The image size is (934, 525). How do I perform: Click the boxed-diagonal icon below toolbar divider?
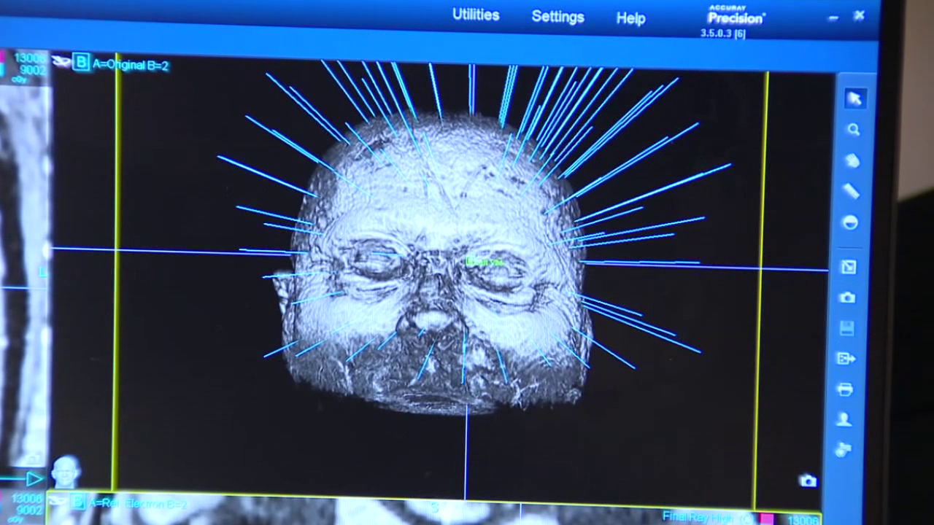click(x=848, y=268)
